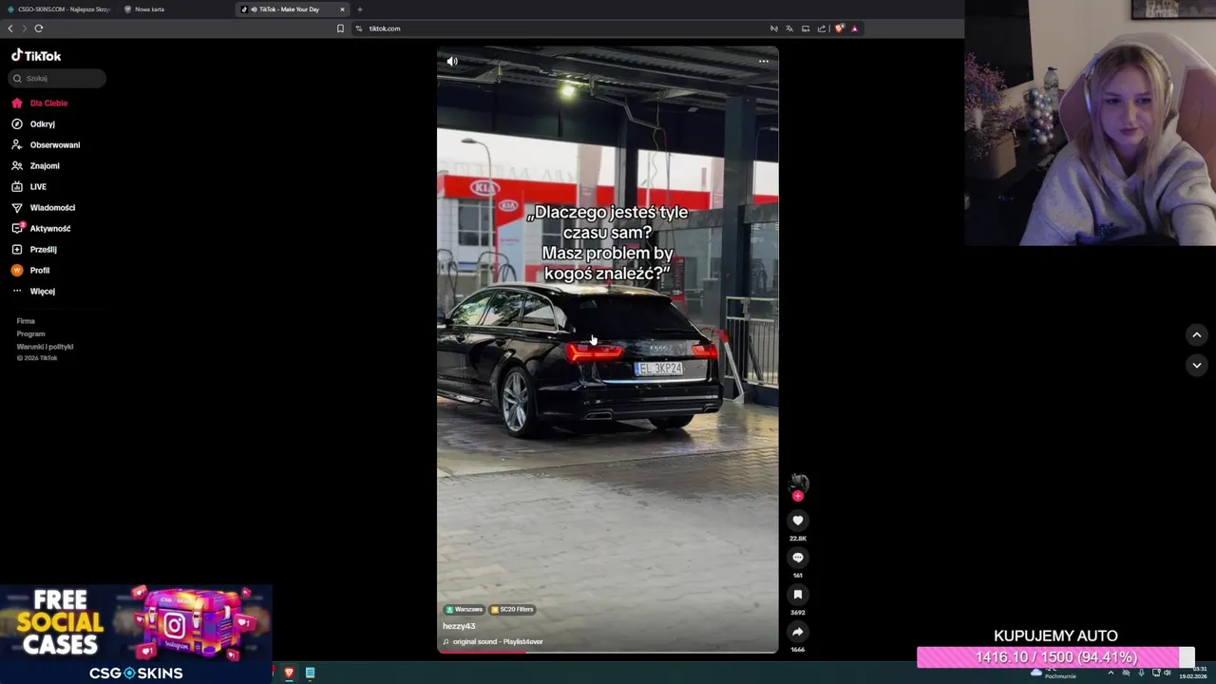
Task: Save the video using the bookmark icon
Action: pos(798,594)
